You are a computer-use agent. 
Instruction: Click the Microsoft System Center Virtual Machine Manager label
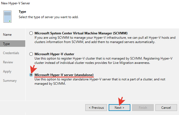pos(81,33)
